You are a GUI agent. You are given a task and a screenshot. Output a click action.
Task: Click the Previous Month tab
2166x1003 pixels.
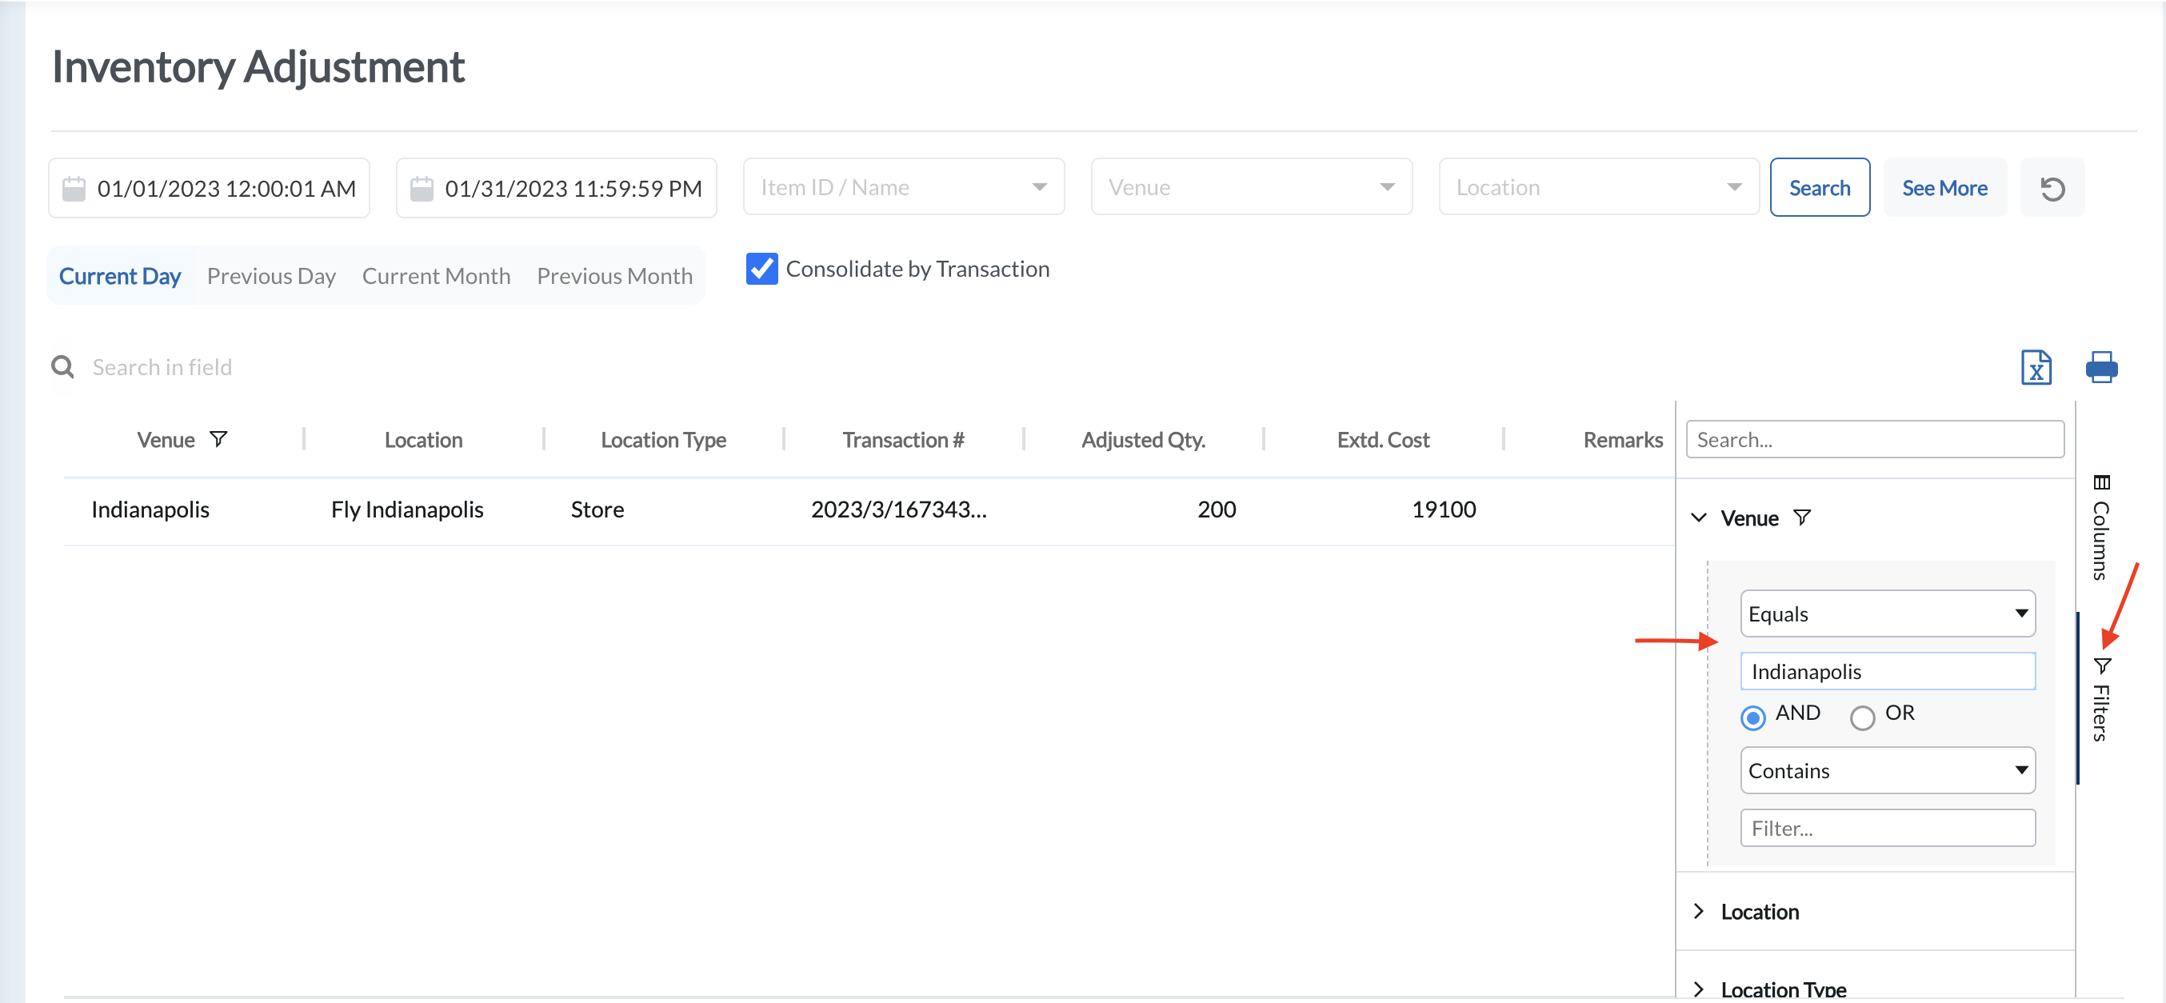point(615,274)
